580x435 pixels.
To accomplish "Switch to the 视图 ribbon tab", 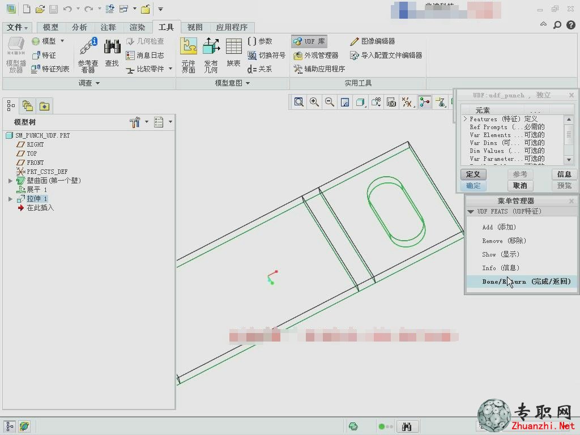I will tap(195, 27).
